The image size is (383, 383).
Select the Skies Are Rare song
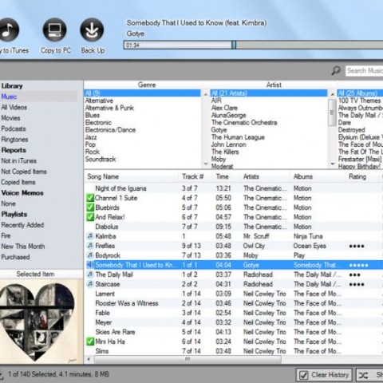click(x=115, y=332)
